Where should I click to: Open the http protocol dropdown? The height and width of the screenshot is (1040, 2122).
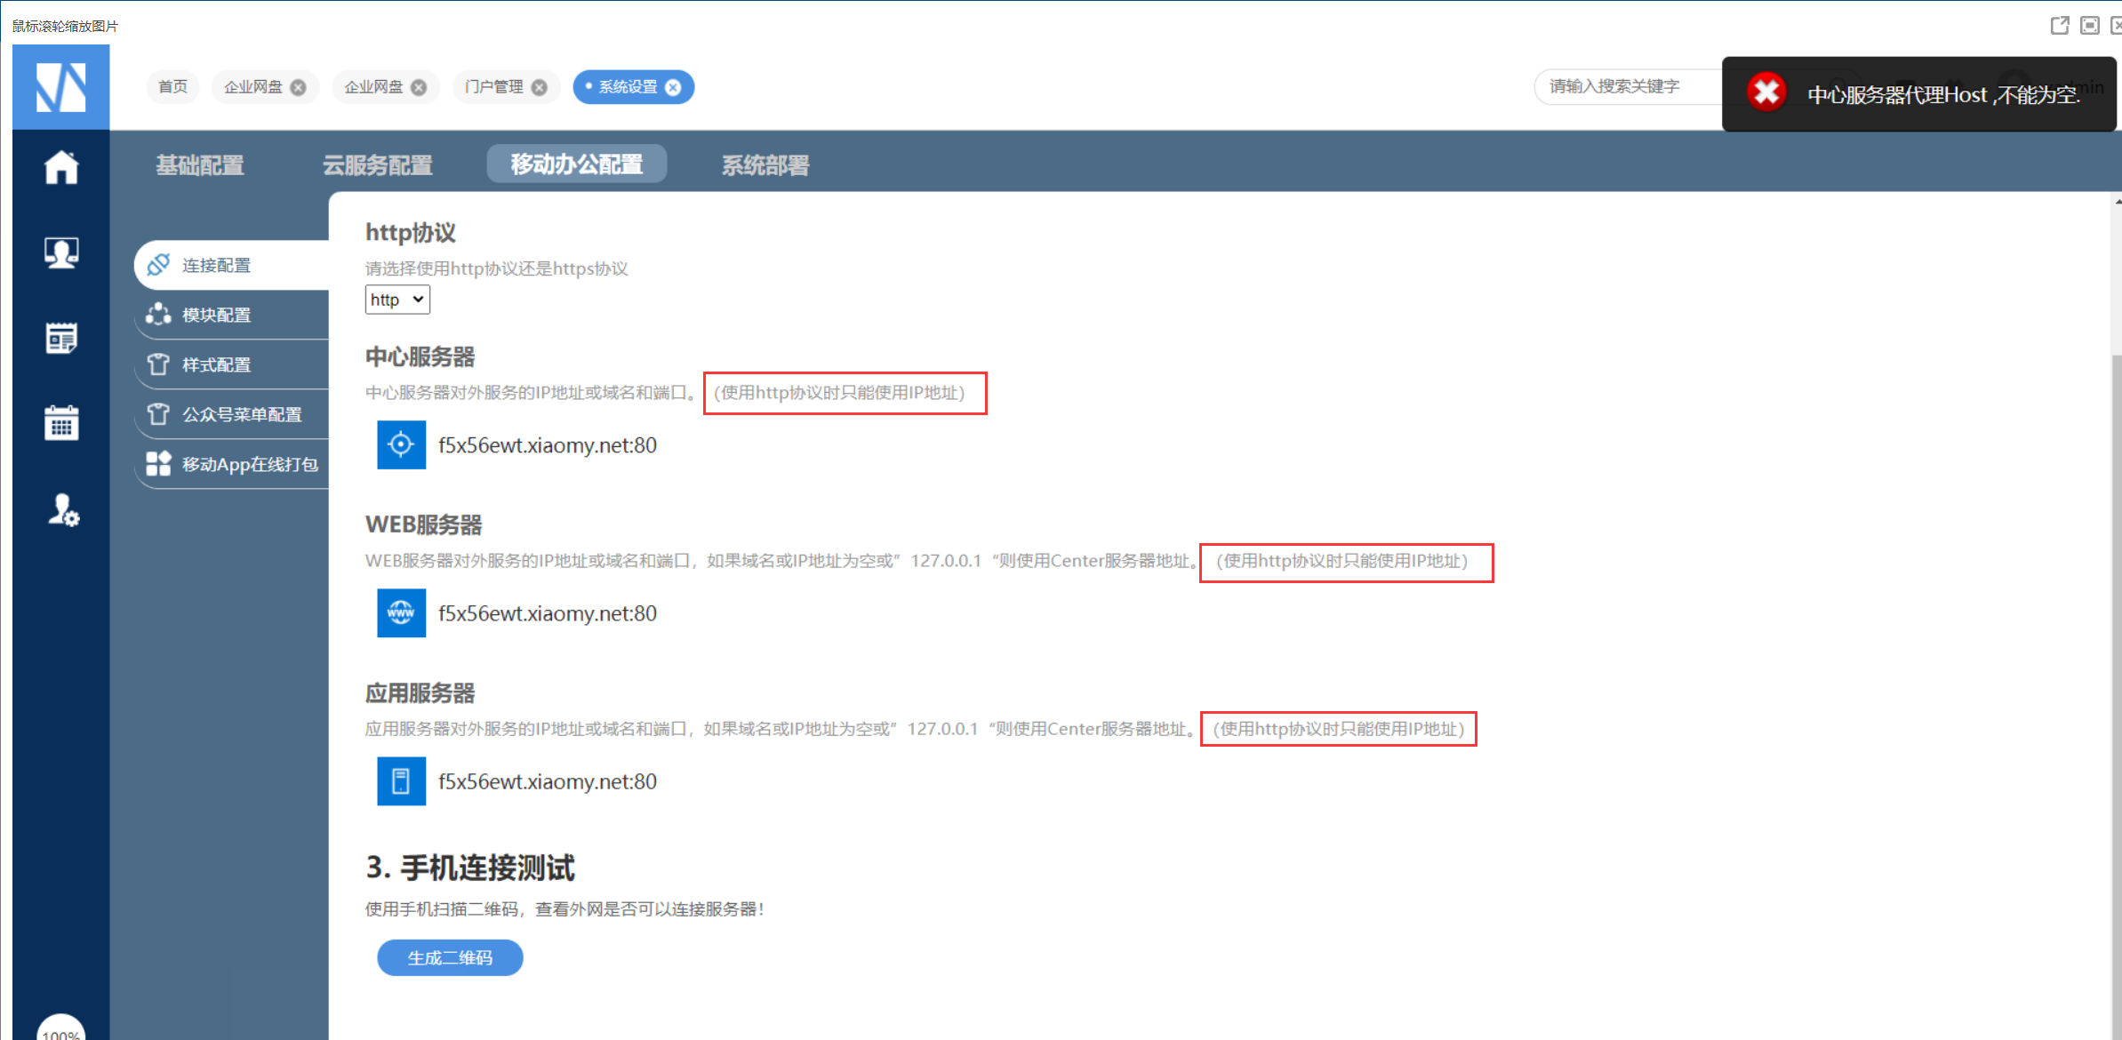[397, 300]
